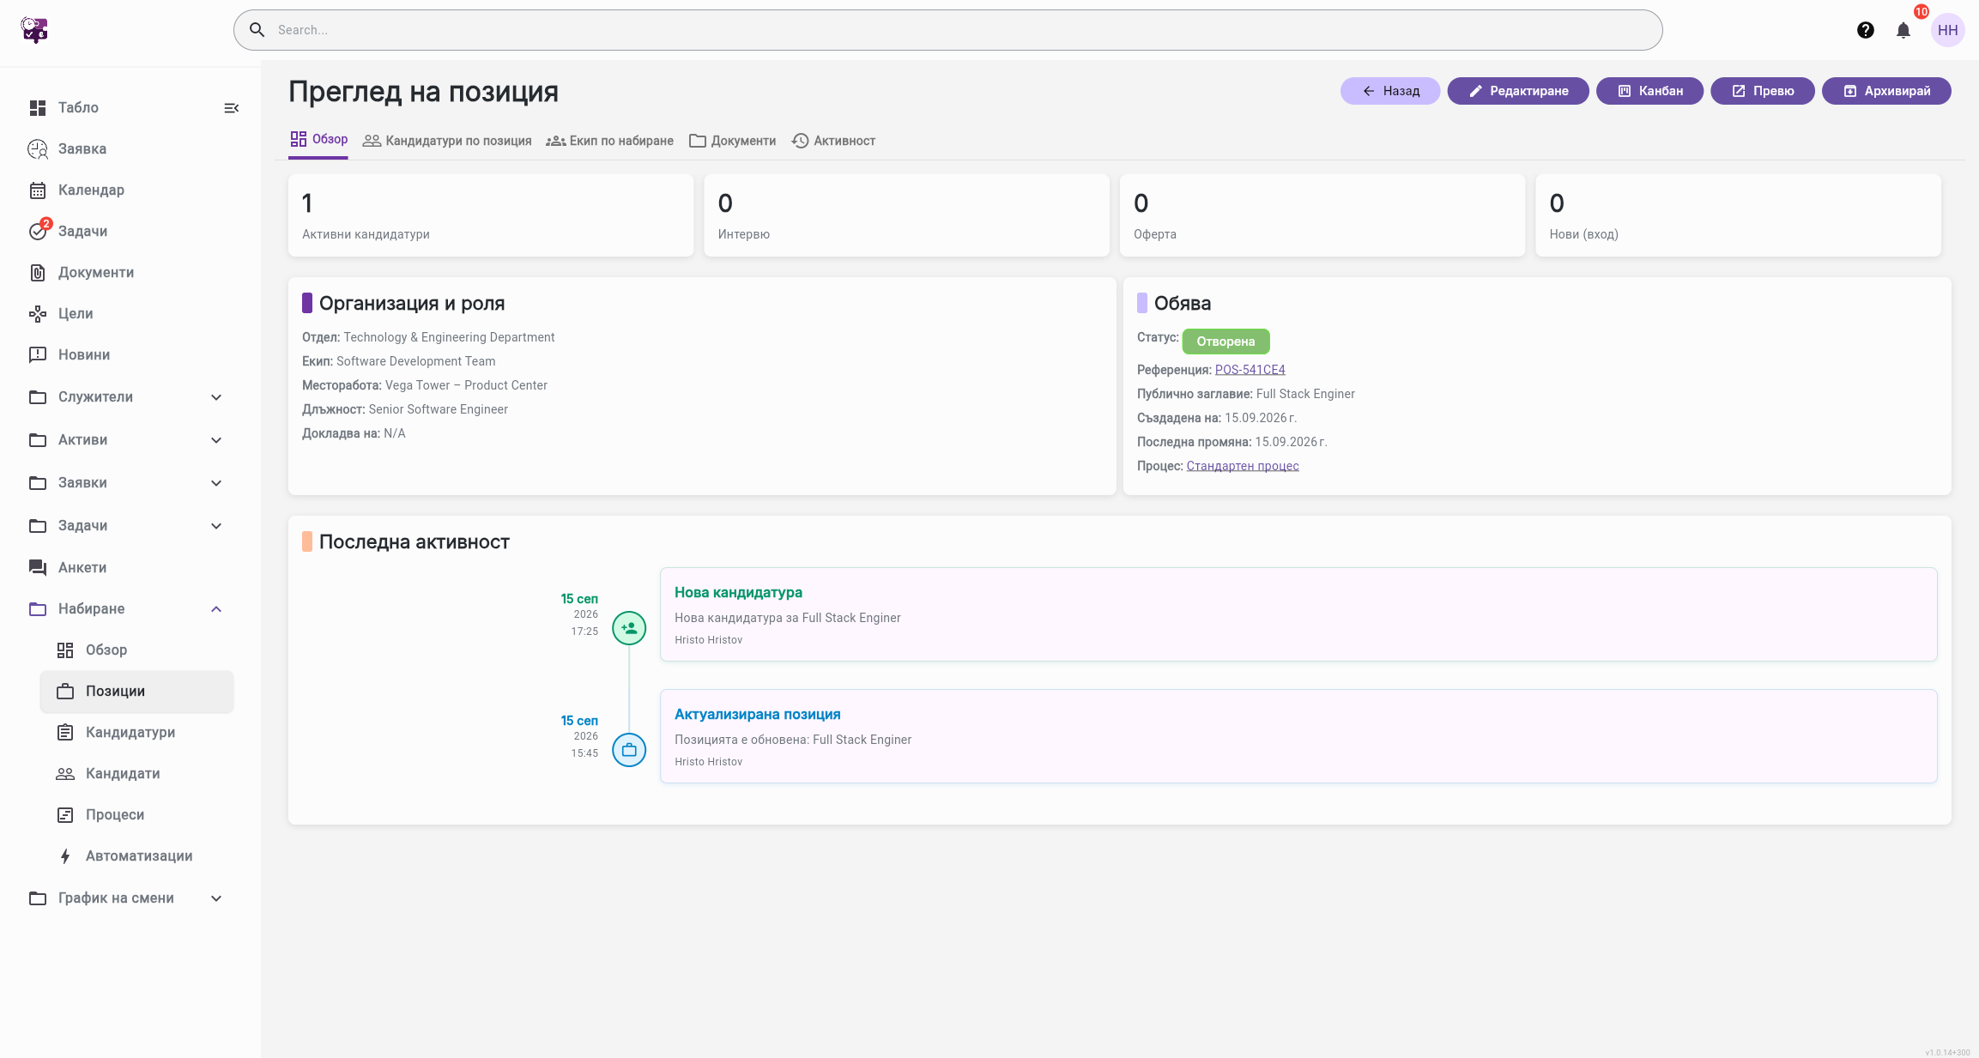Open the help question mark icon
The width and height of the screenshot is (1979, 1058).
(1865, 30)
